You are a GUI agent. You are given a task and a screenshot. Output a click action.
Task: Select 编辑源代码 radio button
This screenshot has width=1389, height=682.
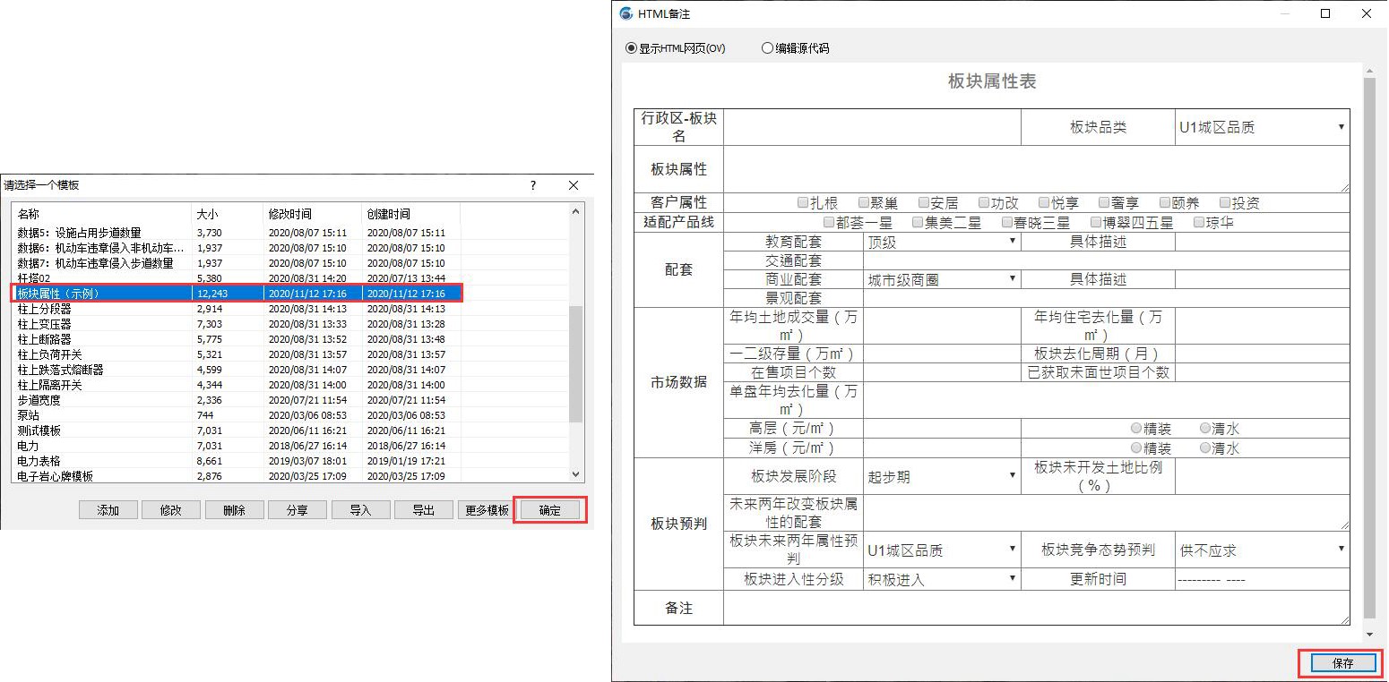pos(767,48)
